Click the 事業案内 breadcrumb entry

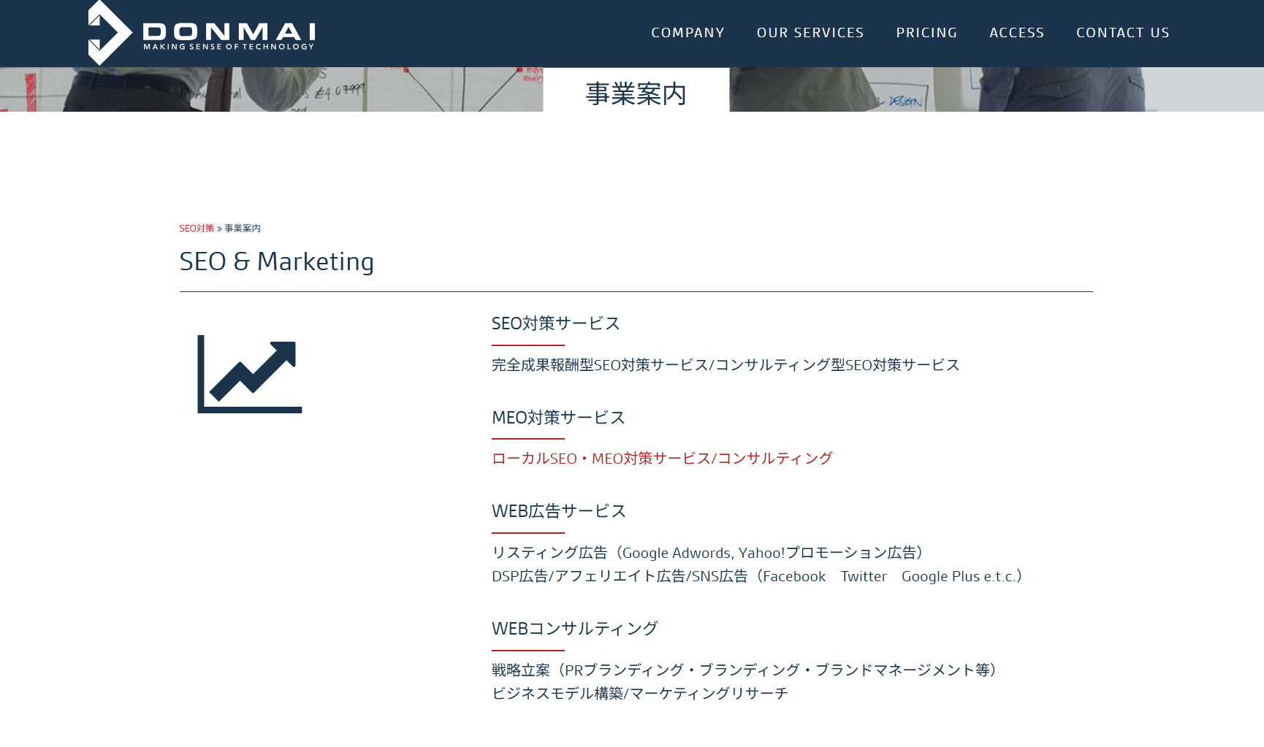click(x=242, y=228)
